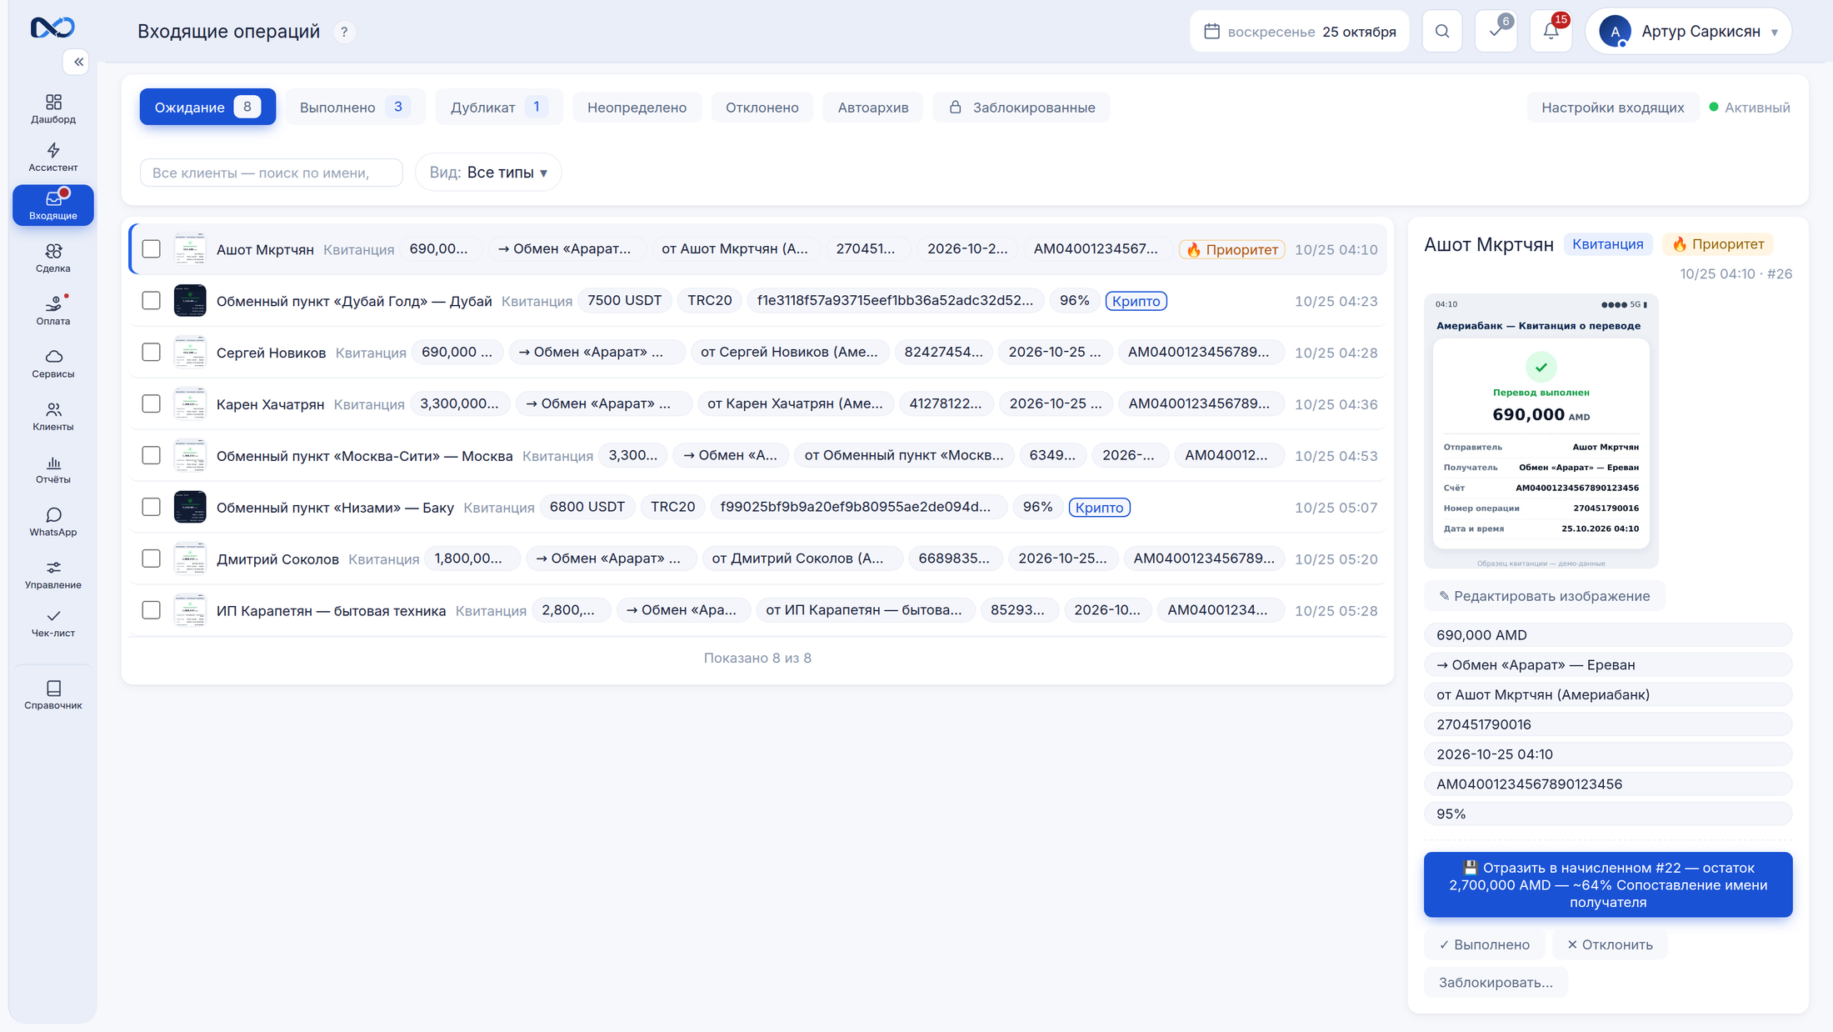This screenshot has width=1833, height=1032.
Task: Open the Отчёты chart icon
Action: click(53, 468)
